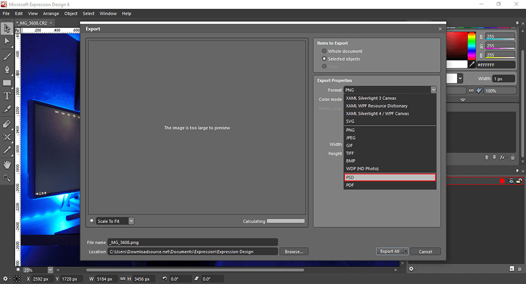Pick the Paint bucket fill tool

point(6,124)
